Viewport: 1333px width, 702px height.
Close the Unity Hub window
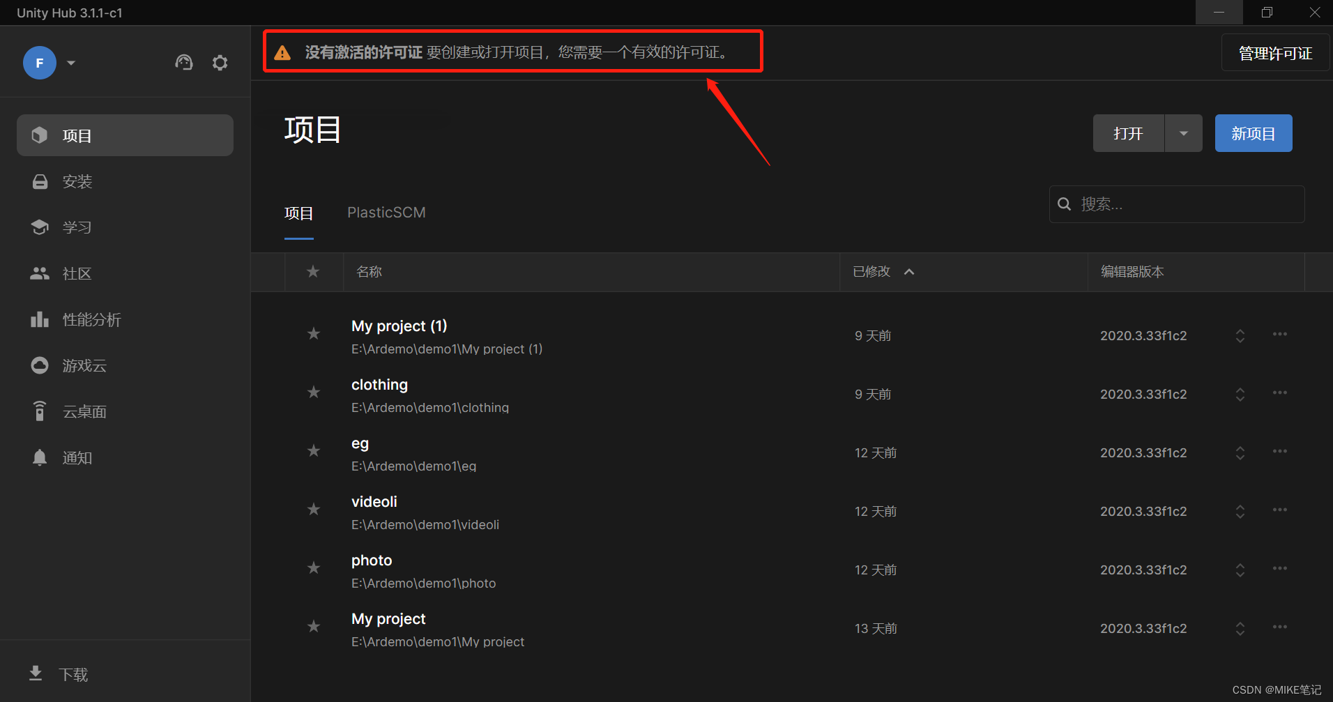(x=1314, y=13)
